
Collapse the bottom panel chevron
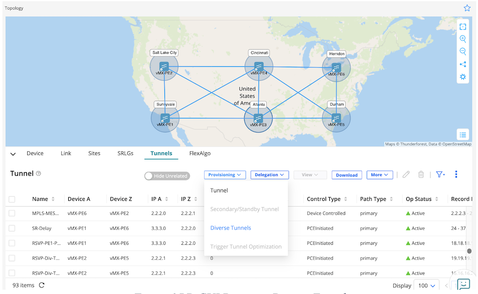[x=13, y=154]
